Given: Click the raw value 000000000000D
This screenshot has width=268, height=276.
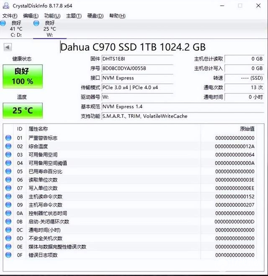Looking at the screenshot, I should (234, 222).
